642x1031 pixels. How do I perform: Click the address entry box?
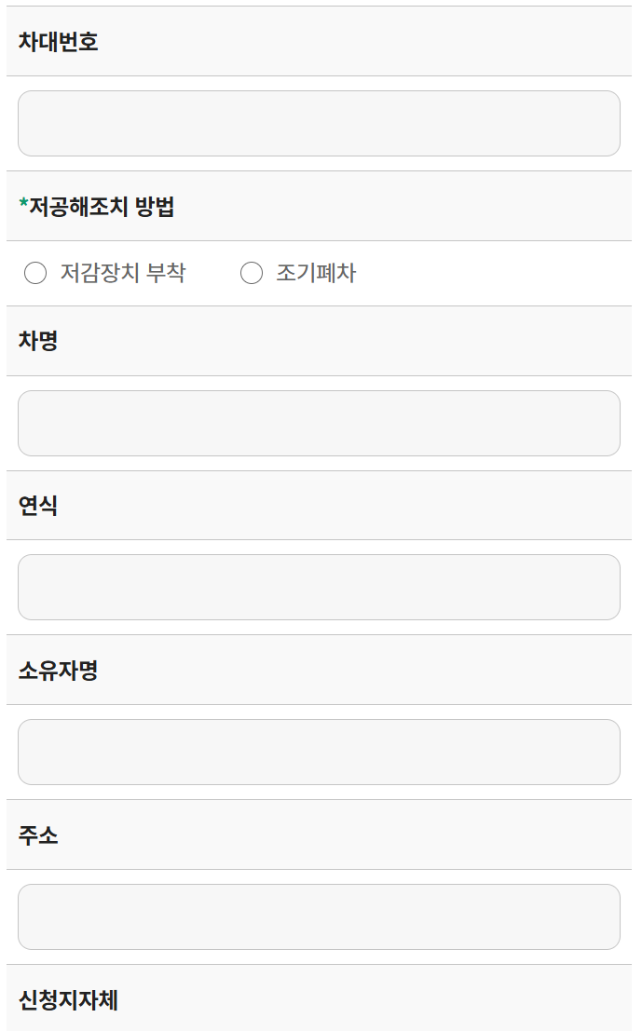pyautogui.click(x=319, y=916)
